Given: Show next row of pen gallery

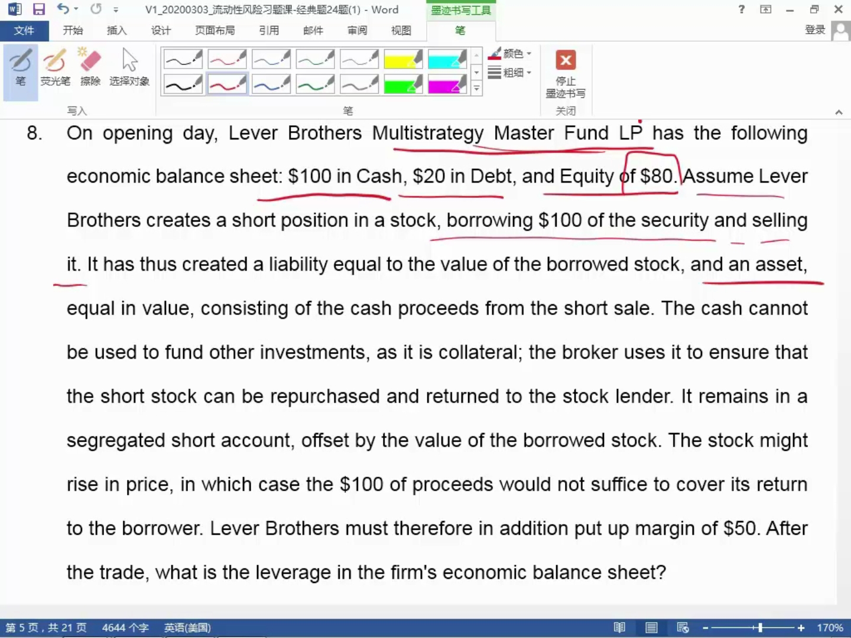Looking at the screenshot, I should (477, 73).
